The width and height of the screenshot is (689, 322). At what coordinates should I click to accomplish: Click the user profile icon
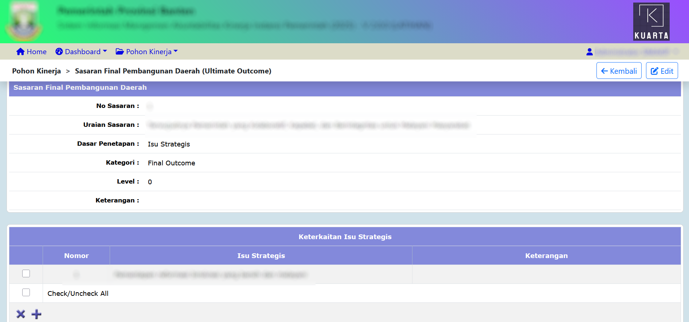590,52
